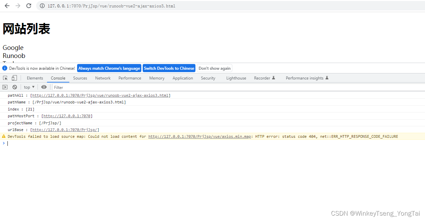The height and width of the screenshot is (220, 425).
Task: Reload the current page
Action: click(29, 6)
